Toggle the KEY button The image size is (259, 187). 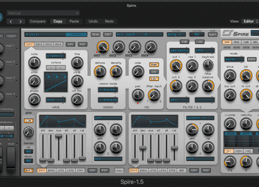(x=154, y=79)
